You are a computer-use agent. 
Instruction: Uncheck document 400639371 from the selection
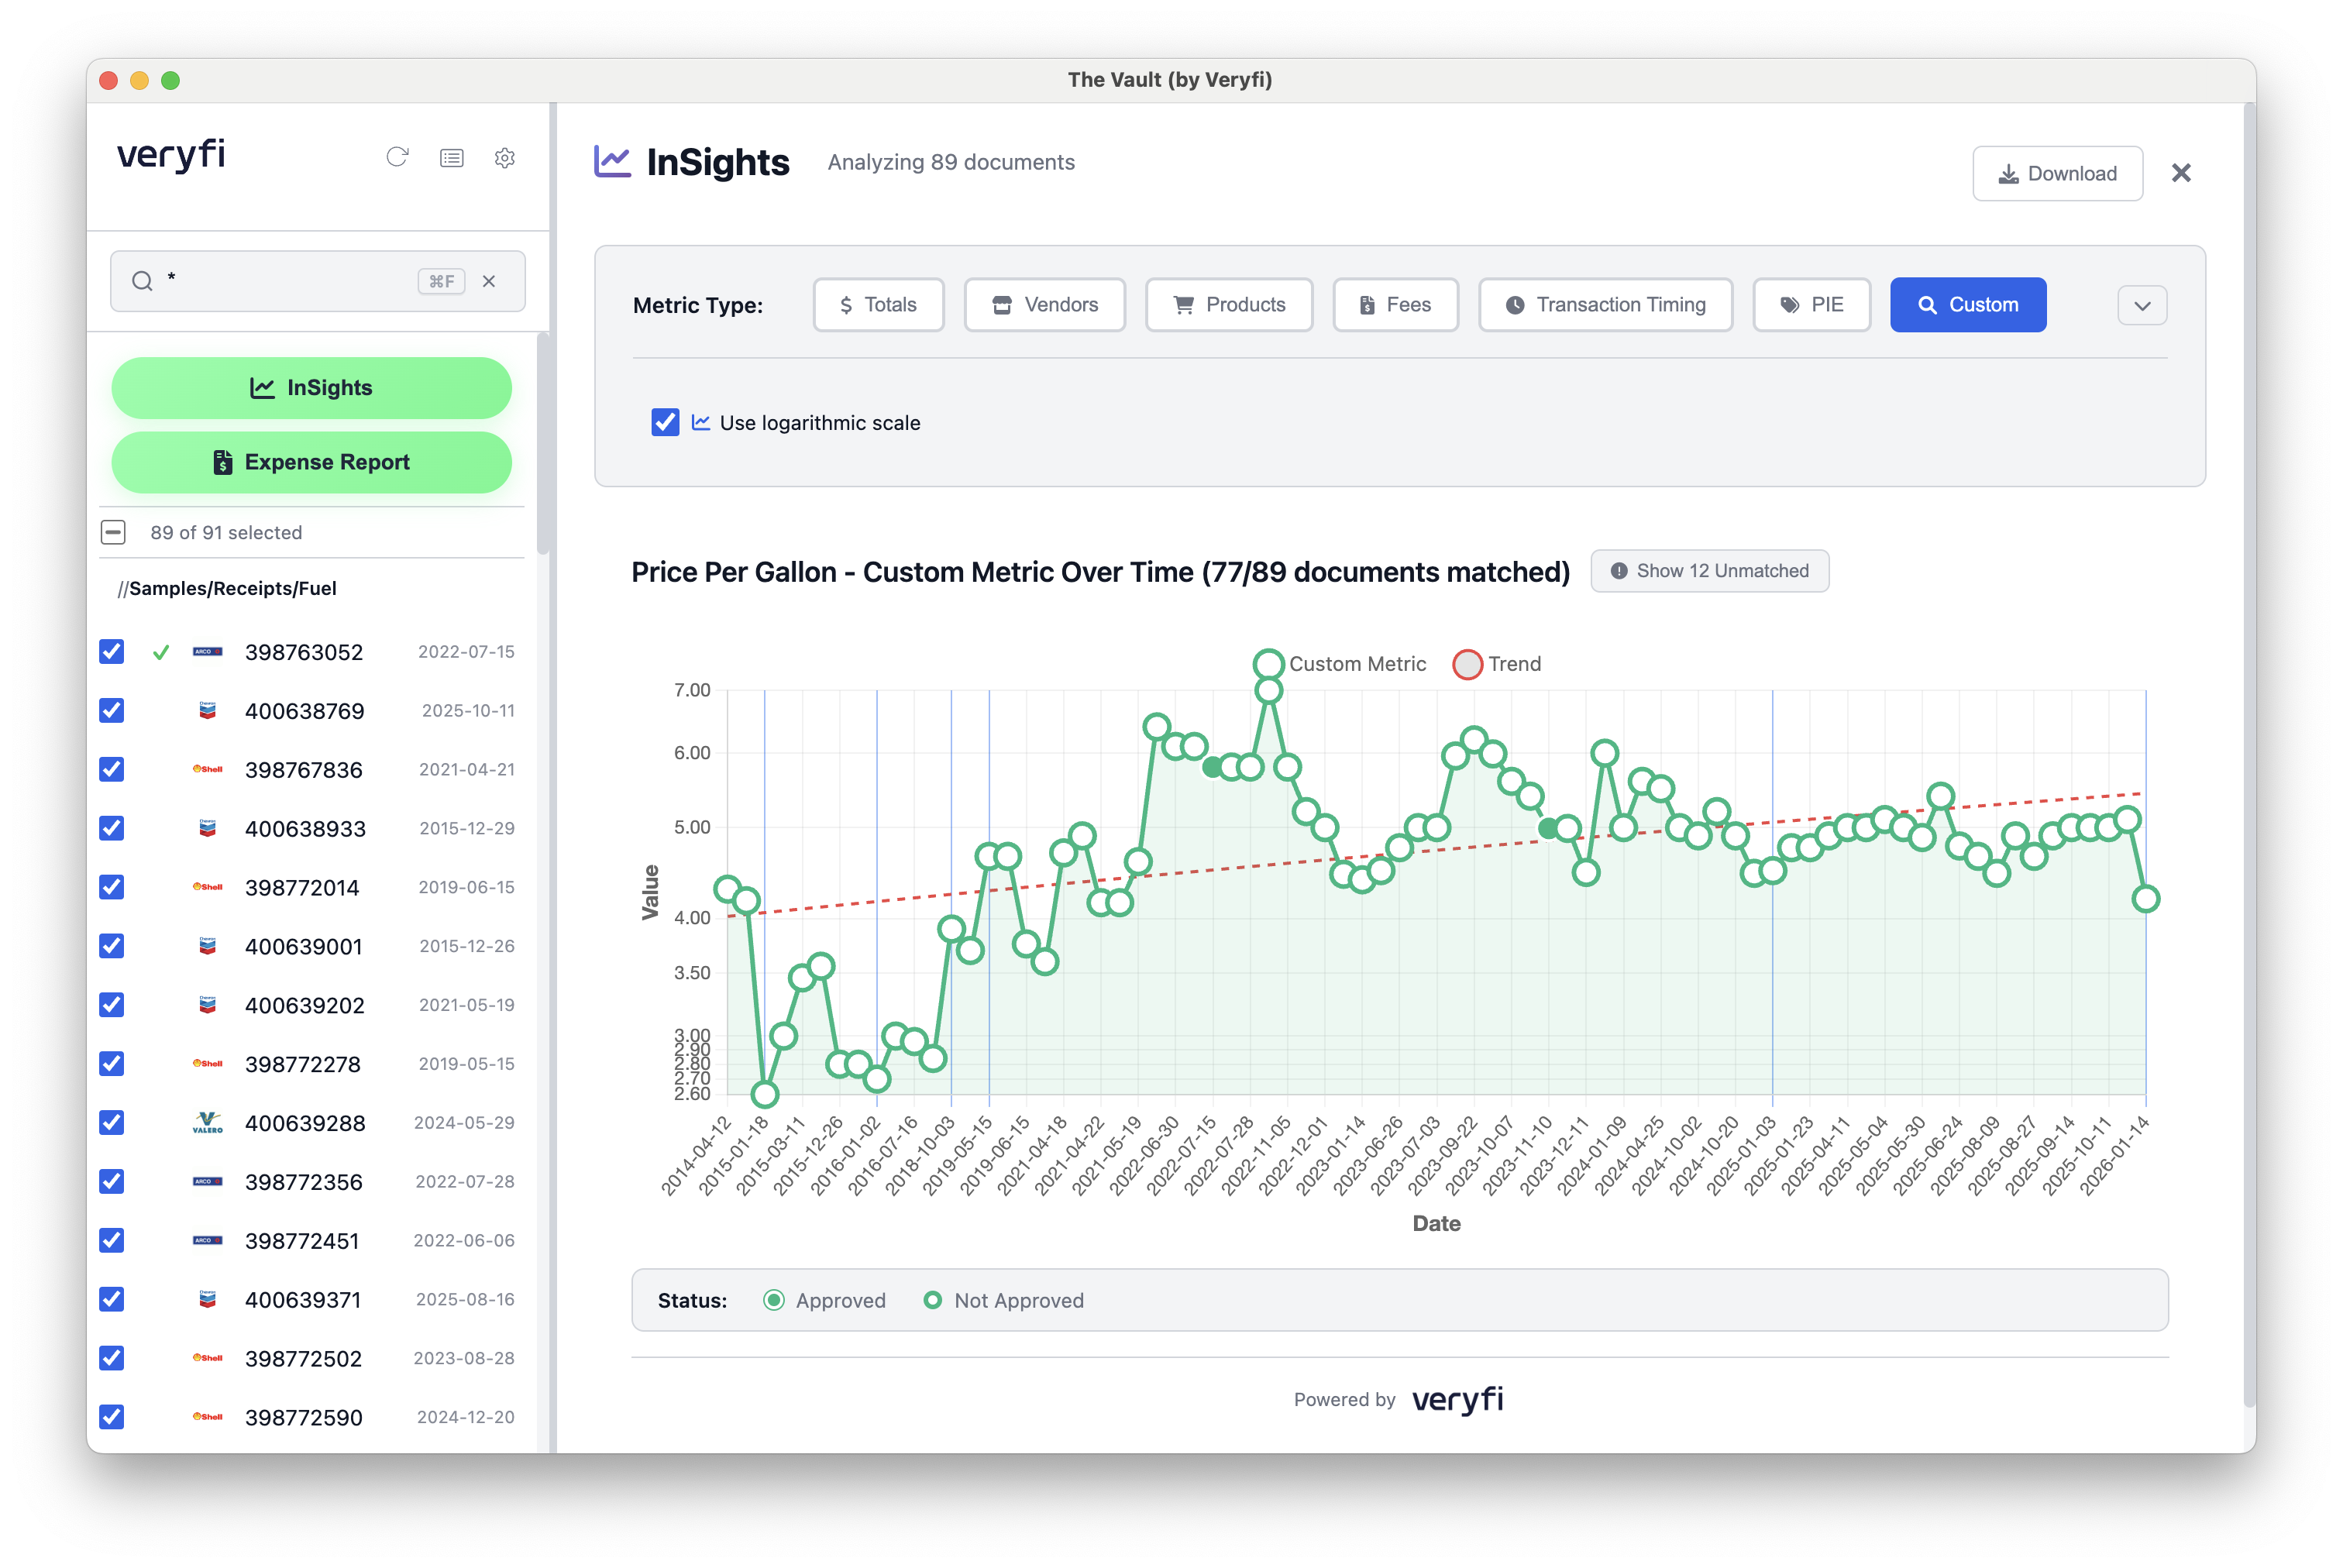click(111, 1299)
